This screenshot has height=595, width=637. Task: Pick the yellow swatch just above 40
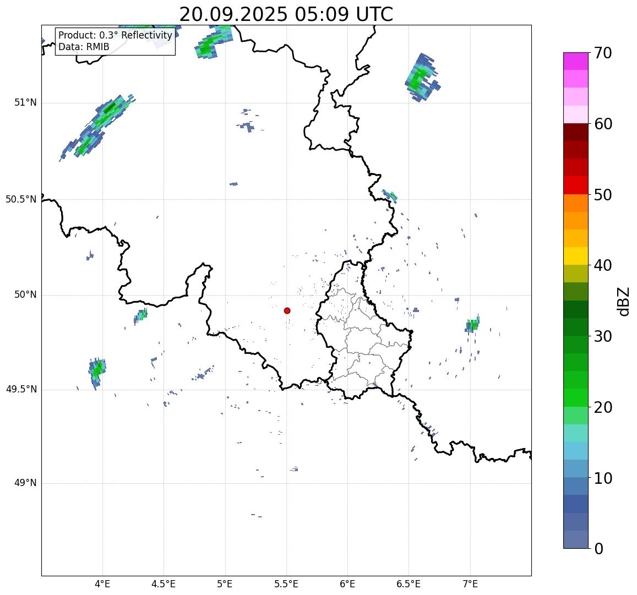click(x=576, y=256)
